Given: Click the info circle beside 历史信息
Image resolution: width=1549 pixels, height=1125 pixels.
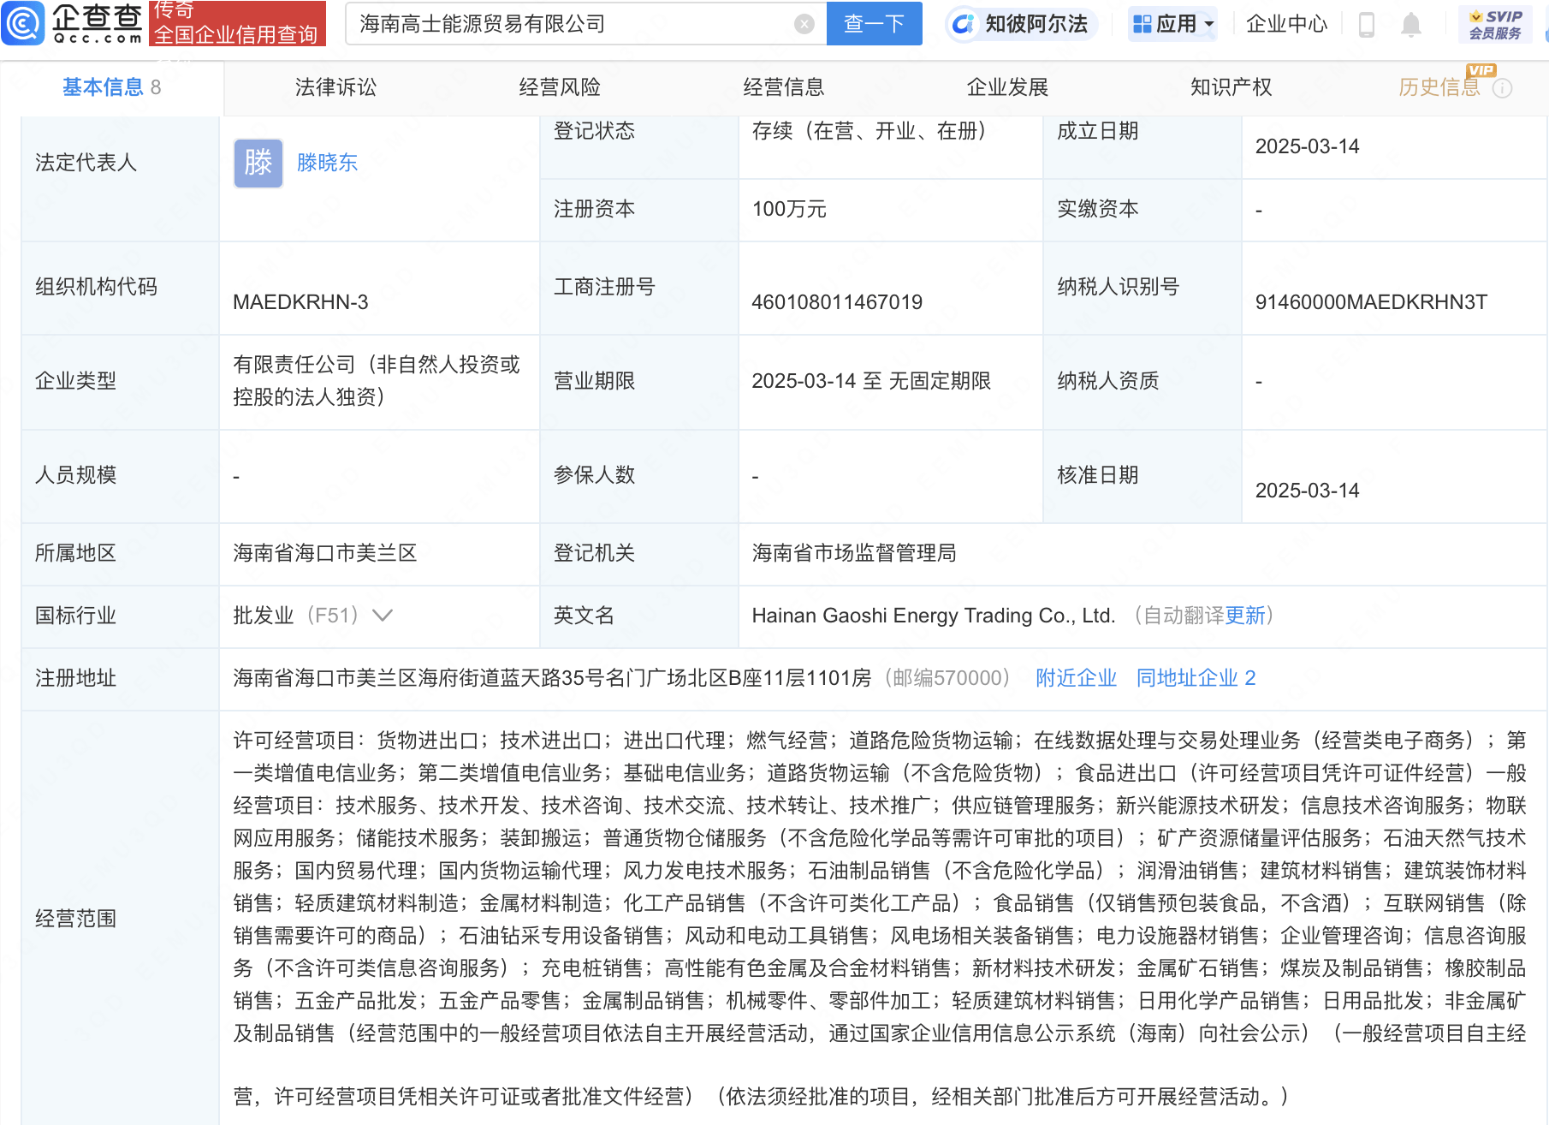Looking at the screenshot, I should [1502, 88].
